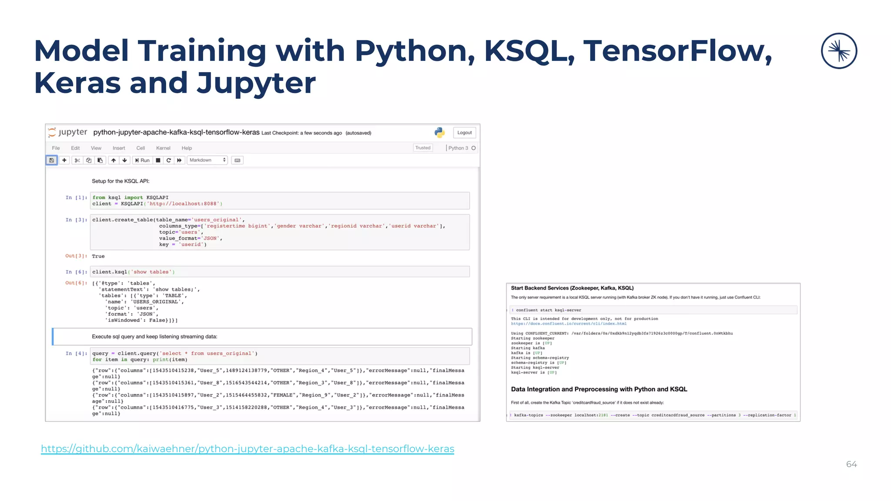
Task: Restart kernel and run all cells icon
Action: 179,160
